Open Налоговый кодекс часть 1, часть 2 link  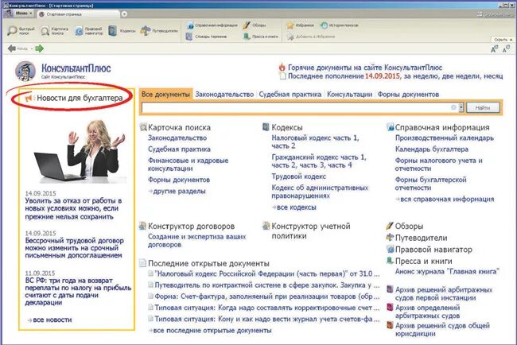pos(315,141)
